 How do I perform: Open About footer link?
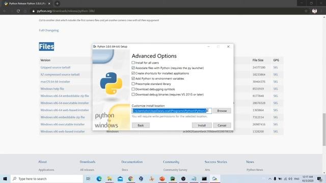[x=42, y=162]
